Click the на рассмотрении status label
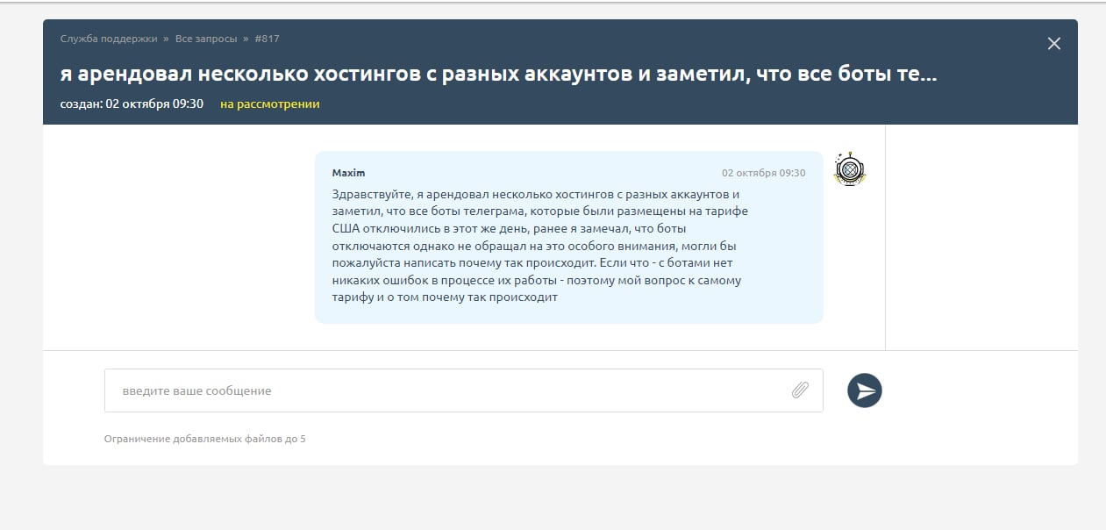 269,104
